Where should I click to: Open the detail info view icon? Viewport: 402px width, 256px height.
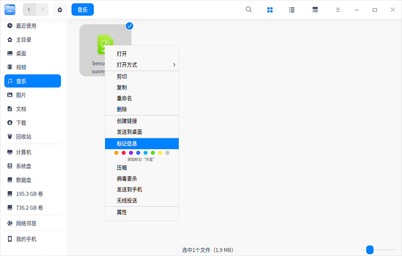(x=315, y=10)
